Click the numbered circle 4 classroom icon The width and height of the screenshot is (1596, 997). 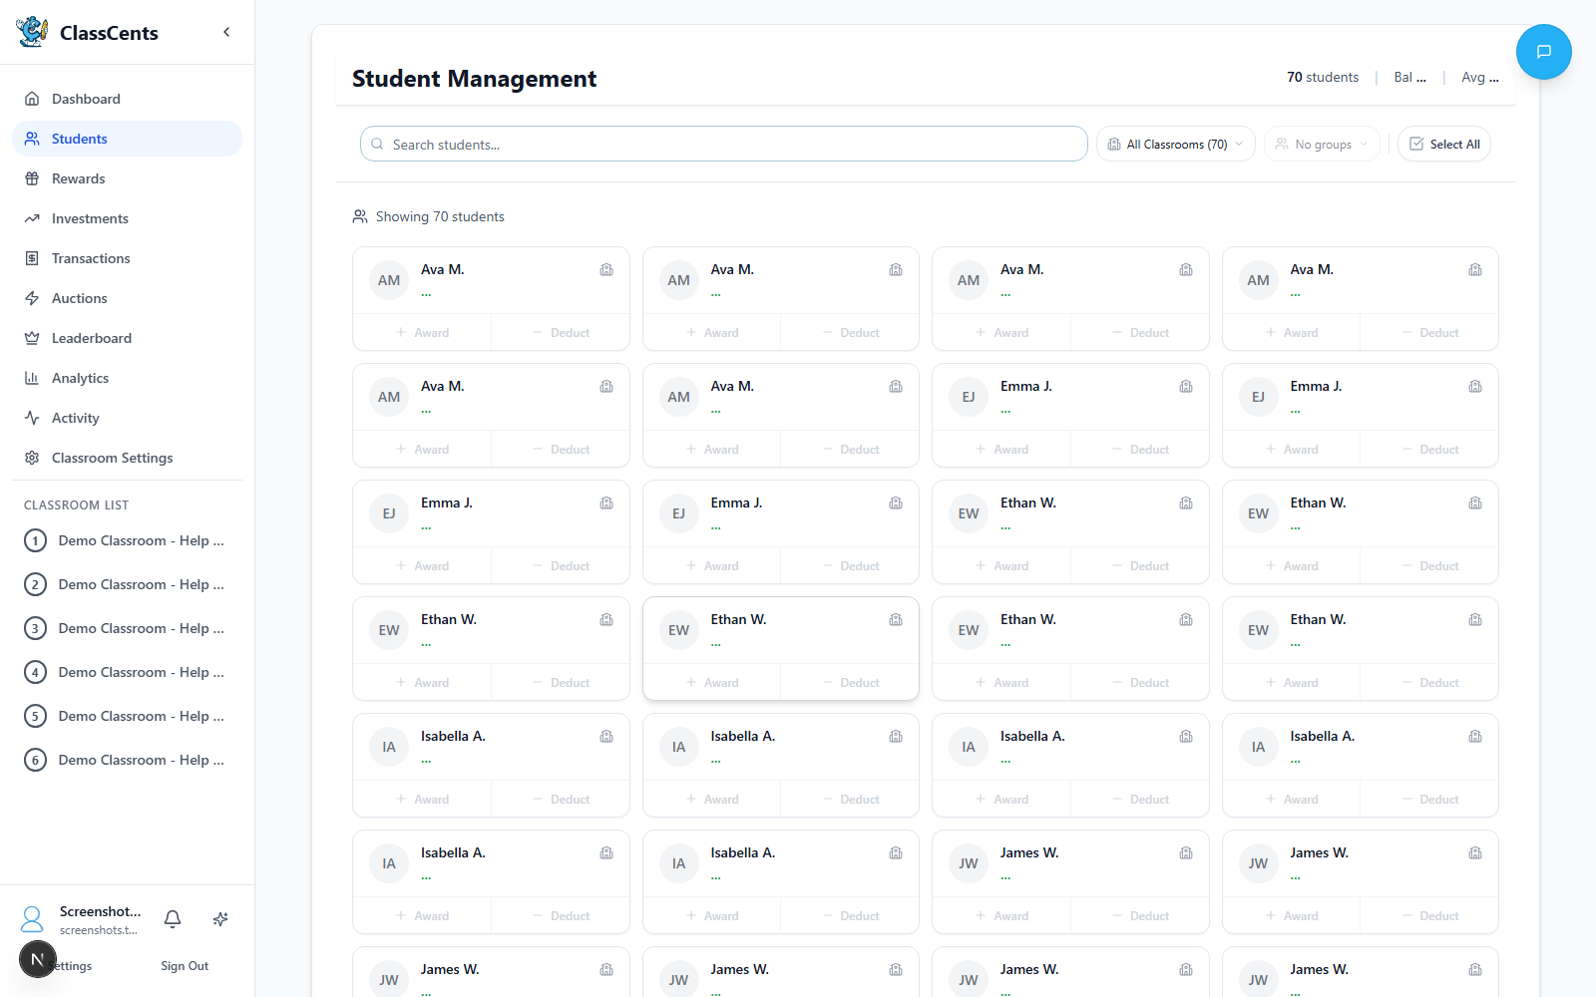point(35,672)
